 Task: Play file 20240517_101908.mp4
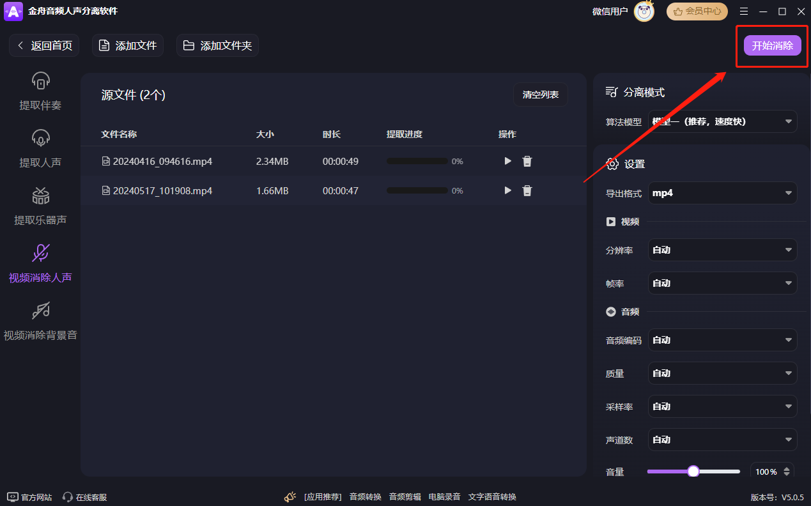(508, 190)
